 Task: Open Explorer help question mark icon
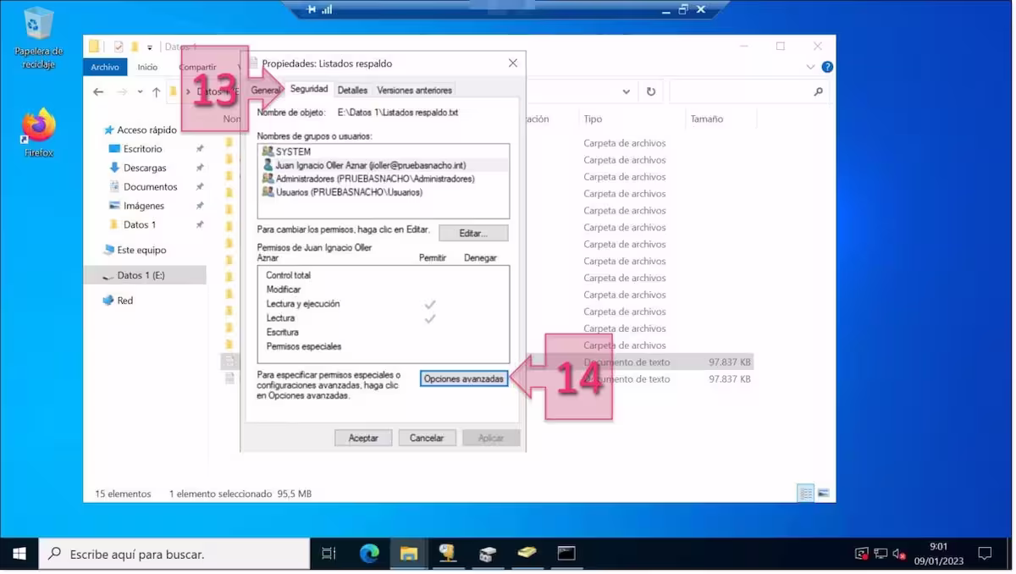[827, 67]
